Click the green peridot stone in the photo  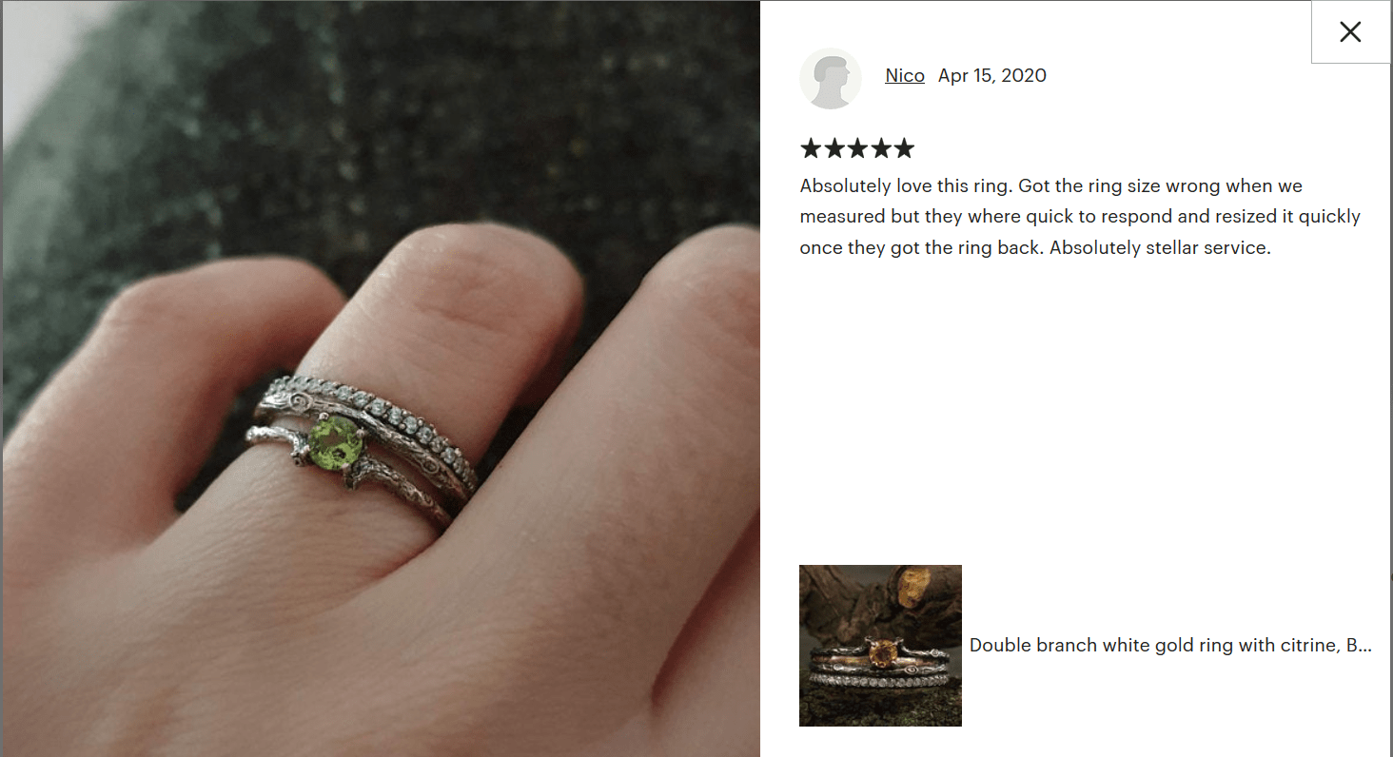click(337, 444)
